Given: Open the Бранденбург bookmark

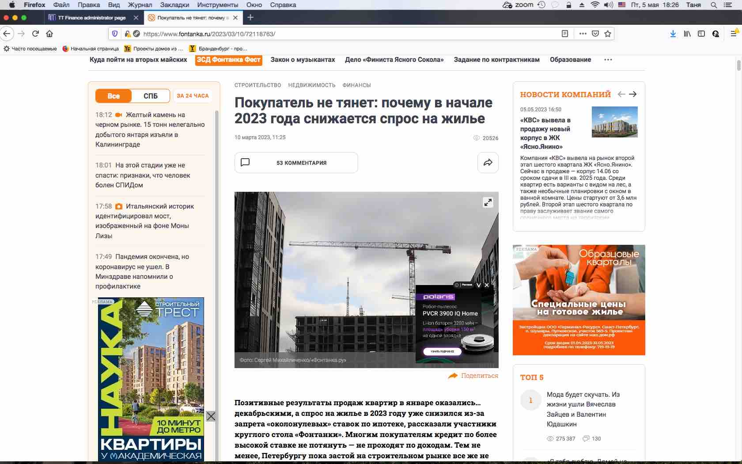Looking at the screenshot, I should tap(218, 49).
